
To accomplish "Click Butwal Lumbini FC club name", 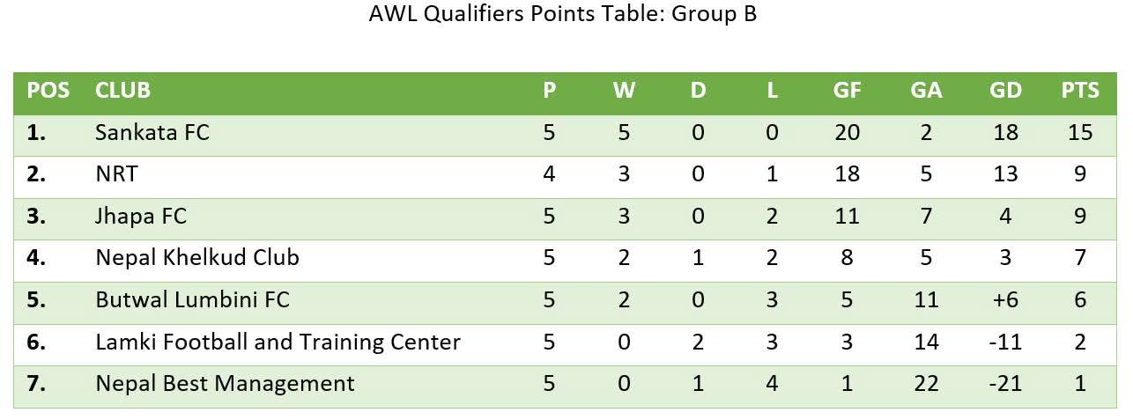I will [x=192, y=299].
